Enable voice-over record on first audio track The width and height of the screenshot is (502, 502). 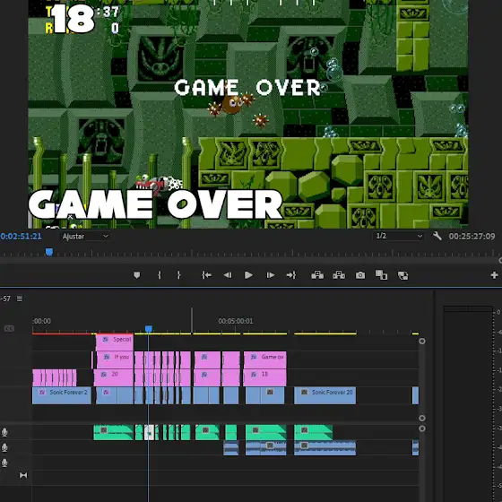[4, 432]
